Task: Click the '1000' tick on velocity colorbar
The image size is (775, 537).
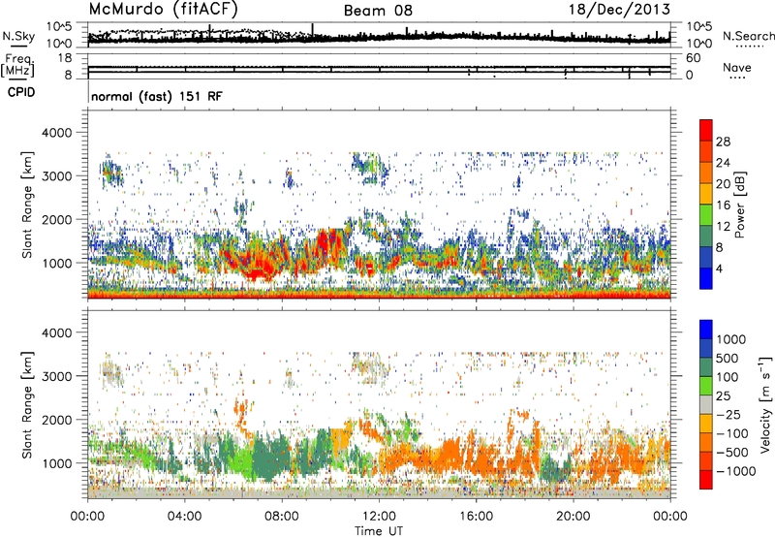Action: [x=730, y=339]
